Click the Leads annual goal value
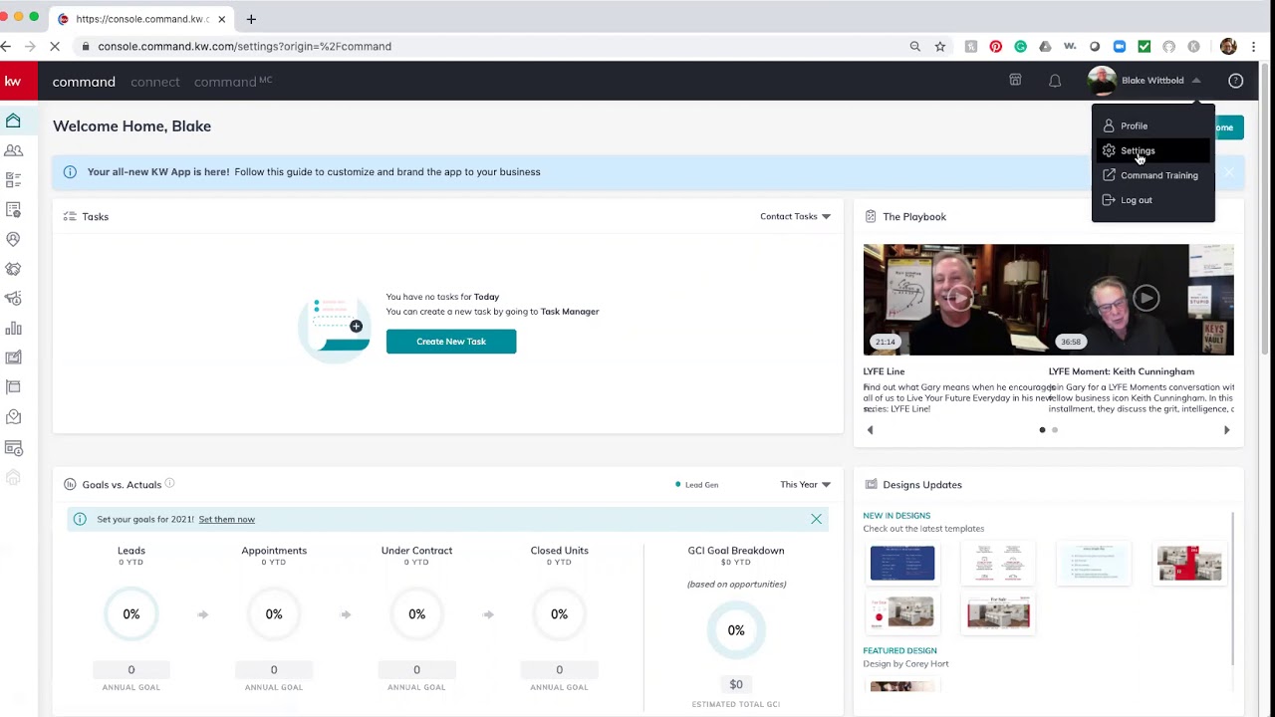1275x717 pixels. tap(130, 670)
